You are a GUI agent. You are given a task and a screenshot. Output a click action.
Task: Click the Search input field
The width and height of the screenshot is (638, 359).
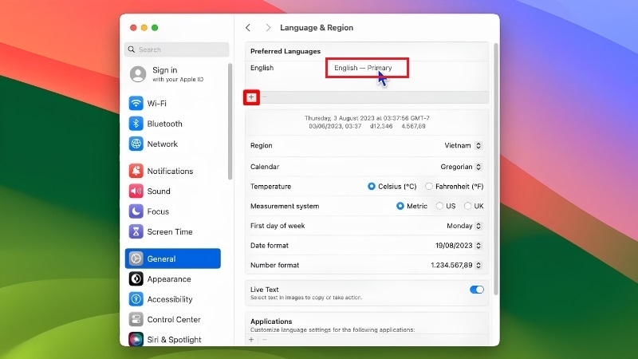[x=176, y=49]
